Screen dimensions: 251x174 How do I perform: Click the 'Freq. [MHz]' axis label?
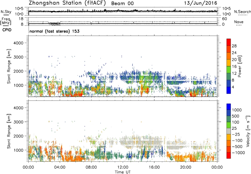coord(6,21)
